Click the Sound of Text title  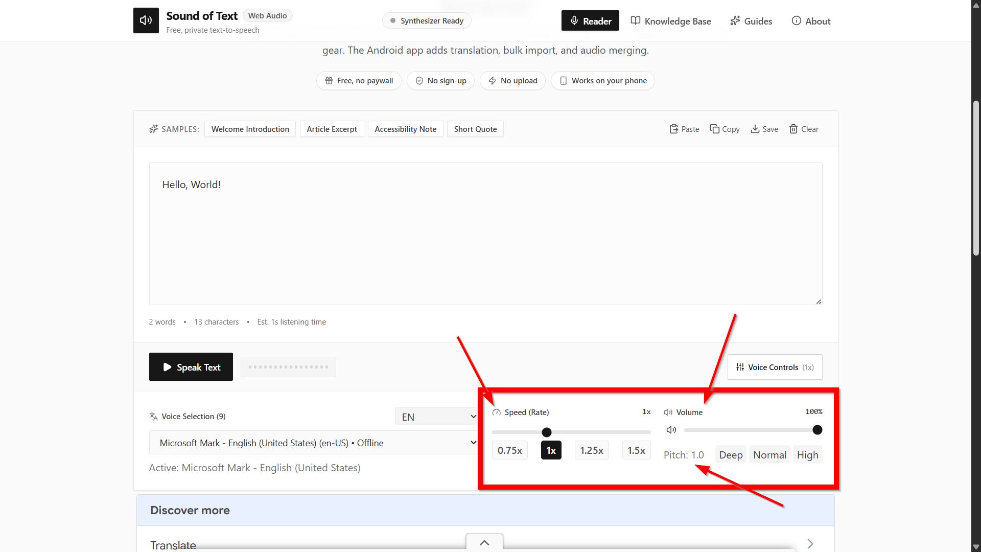pyautogui.click(x=202, y=16)
